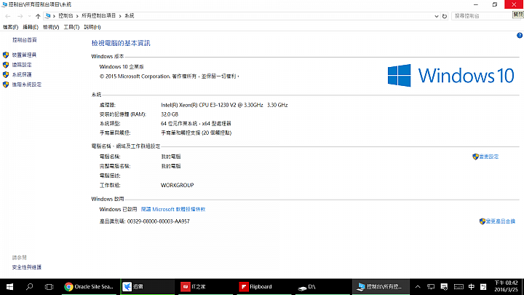
Task: Click the IME mode tray icon
Action: coord(483,287)
